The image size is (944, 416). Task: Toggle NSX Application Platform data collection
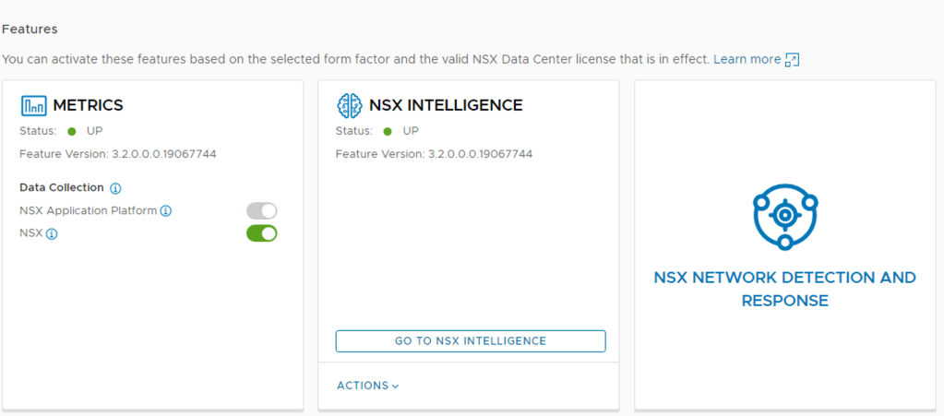click(261, 211)
